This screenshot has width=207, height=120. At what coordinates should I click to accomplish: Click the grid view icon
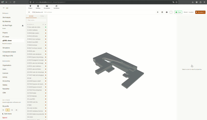click(x=162, y=12)
